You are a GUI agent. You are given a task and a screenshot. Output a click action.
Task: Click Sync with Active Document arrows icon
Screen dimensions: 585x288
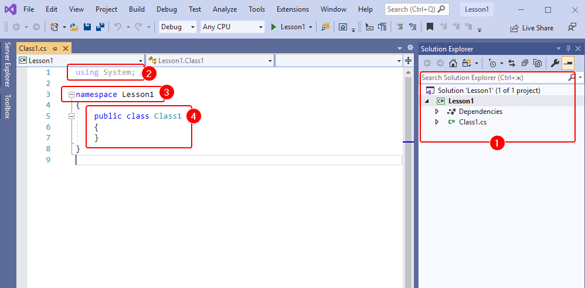tap(512, 63)
